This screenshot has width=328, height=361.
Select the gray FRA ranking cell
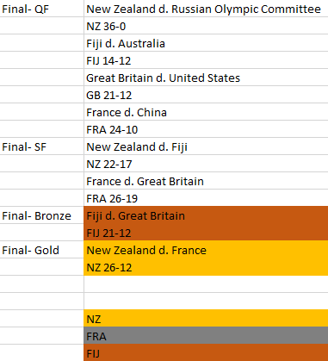[206, 335]
